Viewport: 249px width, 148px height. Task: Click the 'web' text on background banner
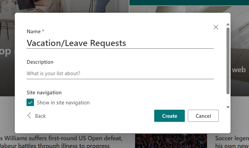pyautogui.click(x=239, y=70)
